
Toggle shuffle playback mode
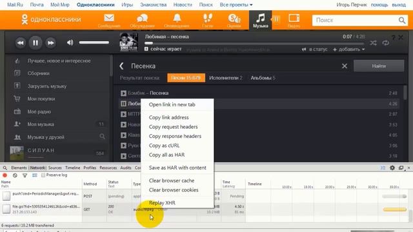click(x=373, y=43)
